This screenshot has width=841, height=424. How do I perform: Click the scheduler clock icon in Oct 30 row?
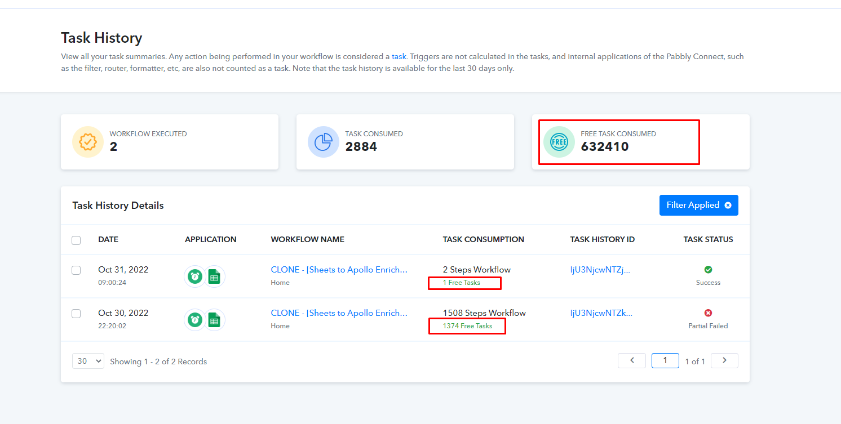(195, 319)
